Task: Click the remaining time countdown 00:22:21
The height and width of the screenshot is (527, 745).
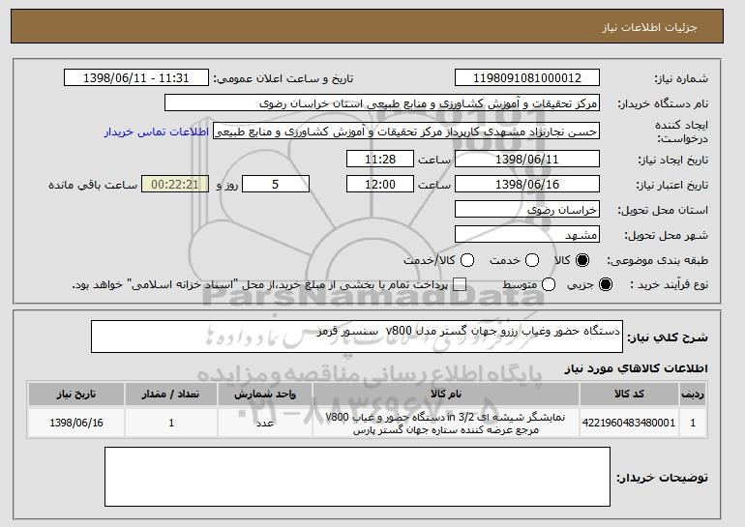Action: 175,185
